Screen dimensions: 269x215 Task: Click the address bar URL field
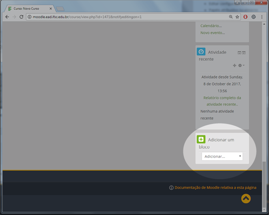click(x=122, y=17)
